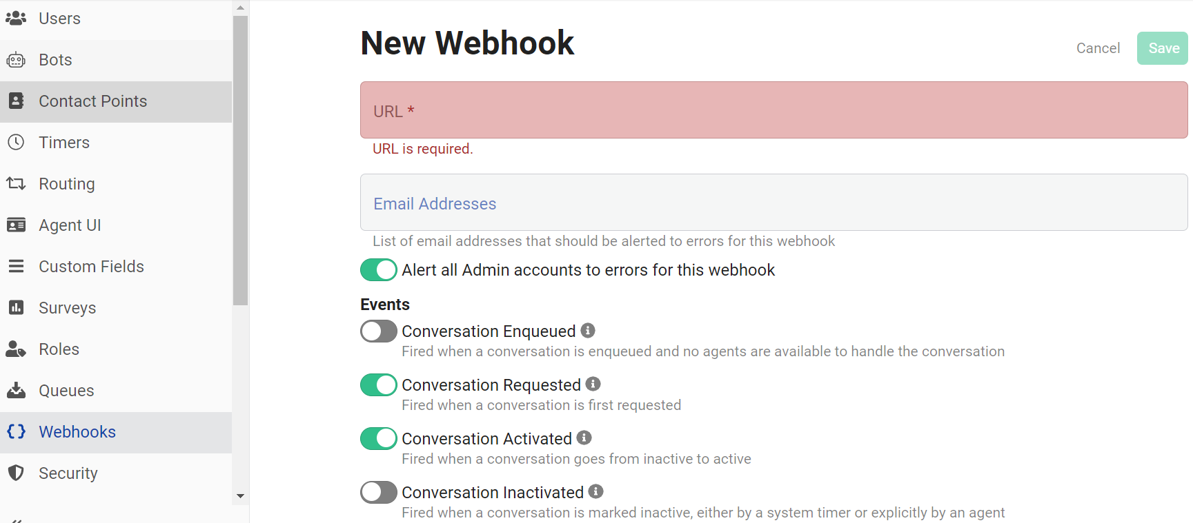The height and width of the screenshot is (523, 1193).
Task: Click info icon beside Conversation Activated
Action: (x=584, y=438)
